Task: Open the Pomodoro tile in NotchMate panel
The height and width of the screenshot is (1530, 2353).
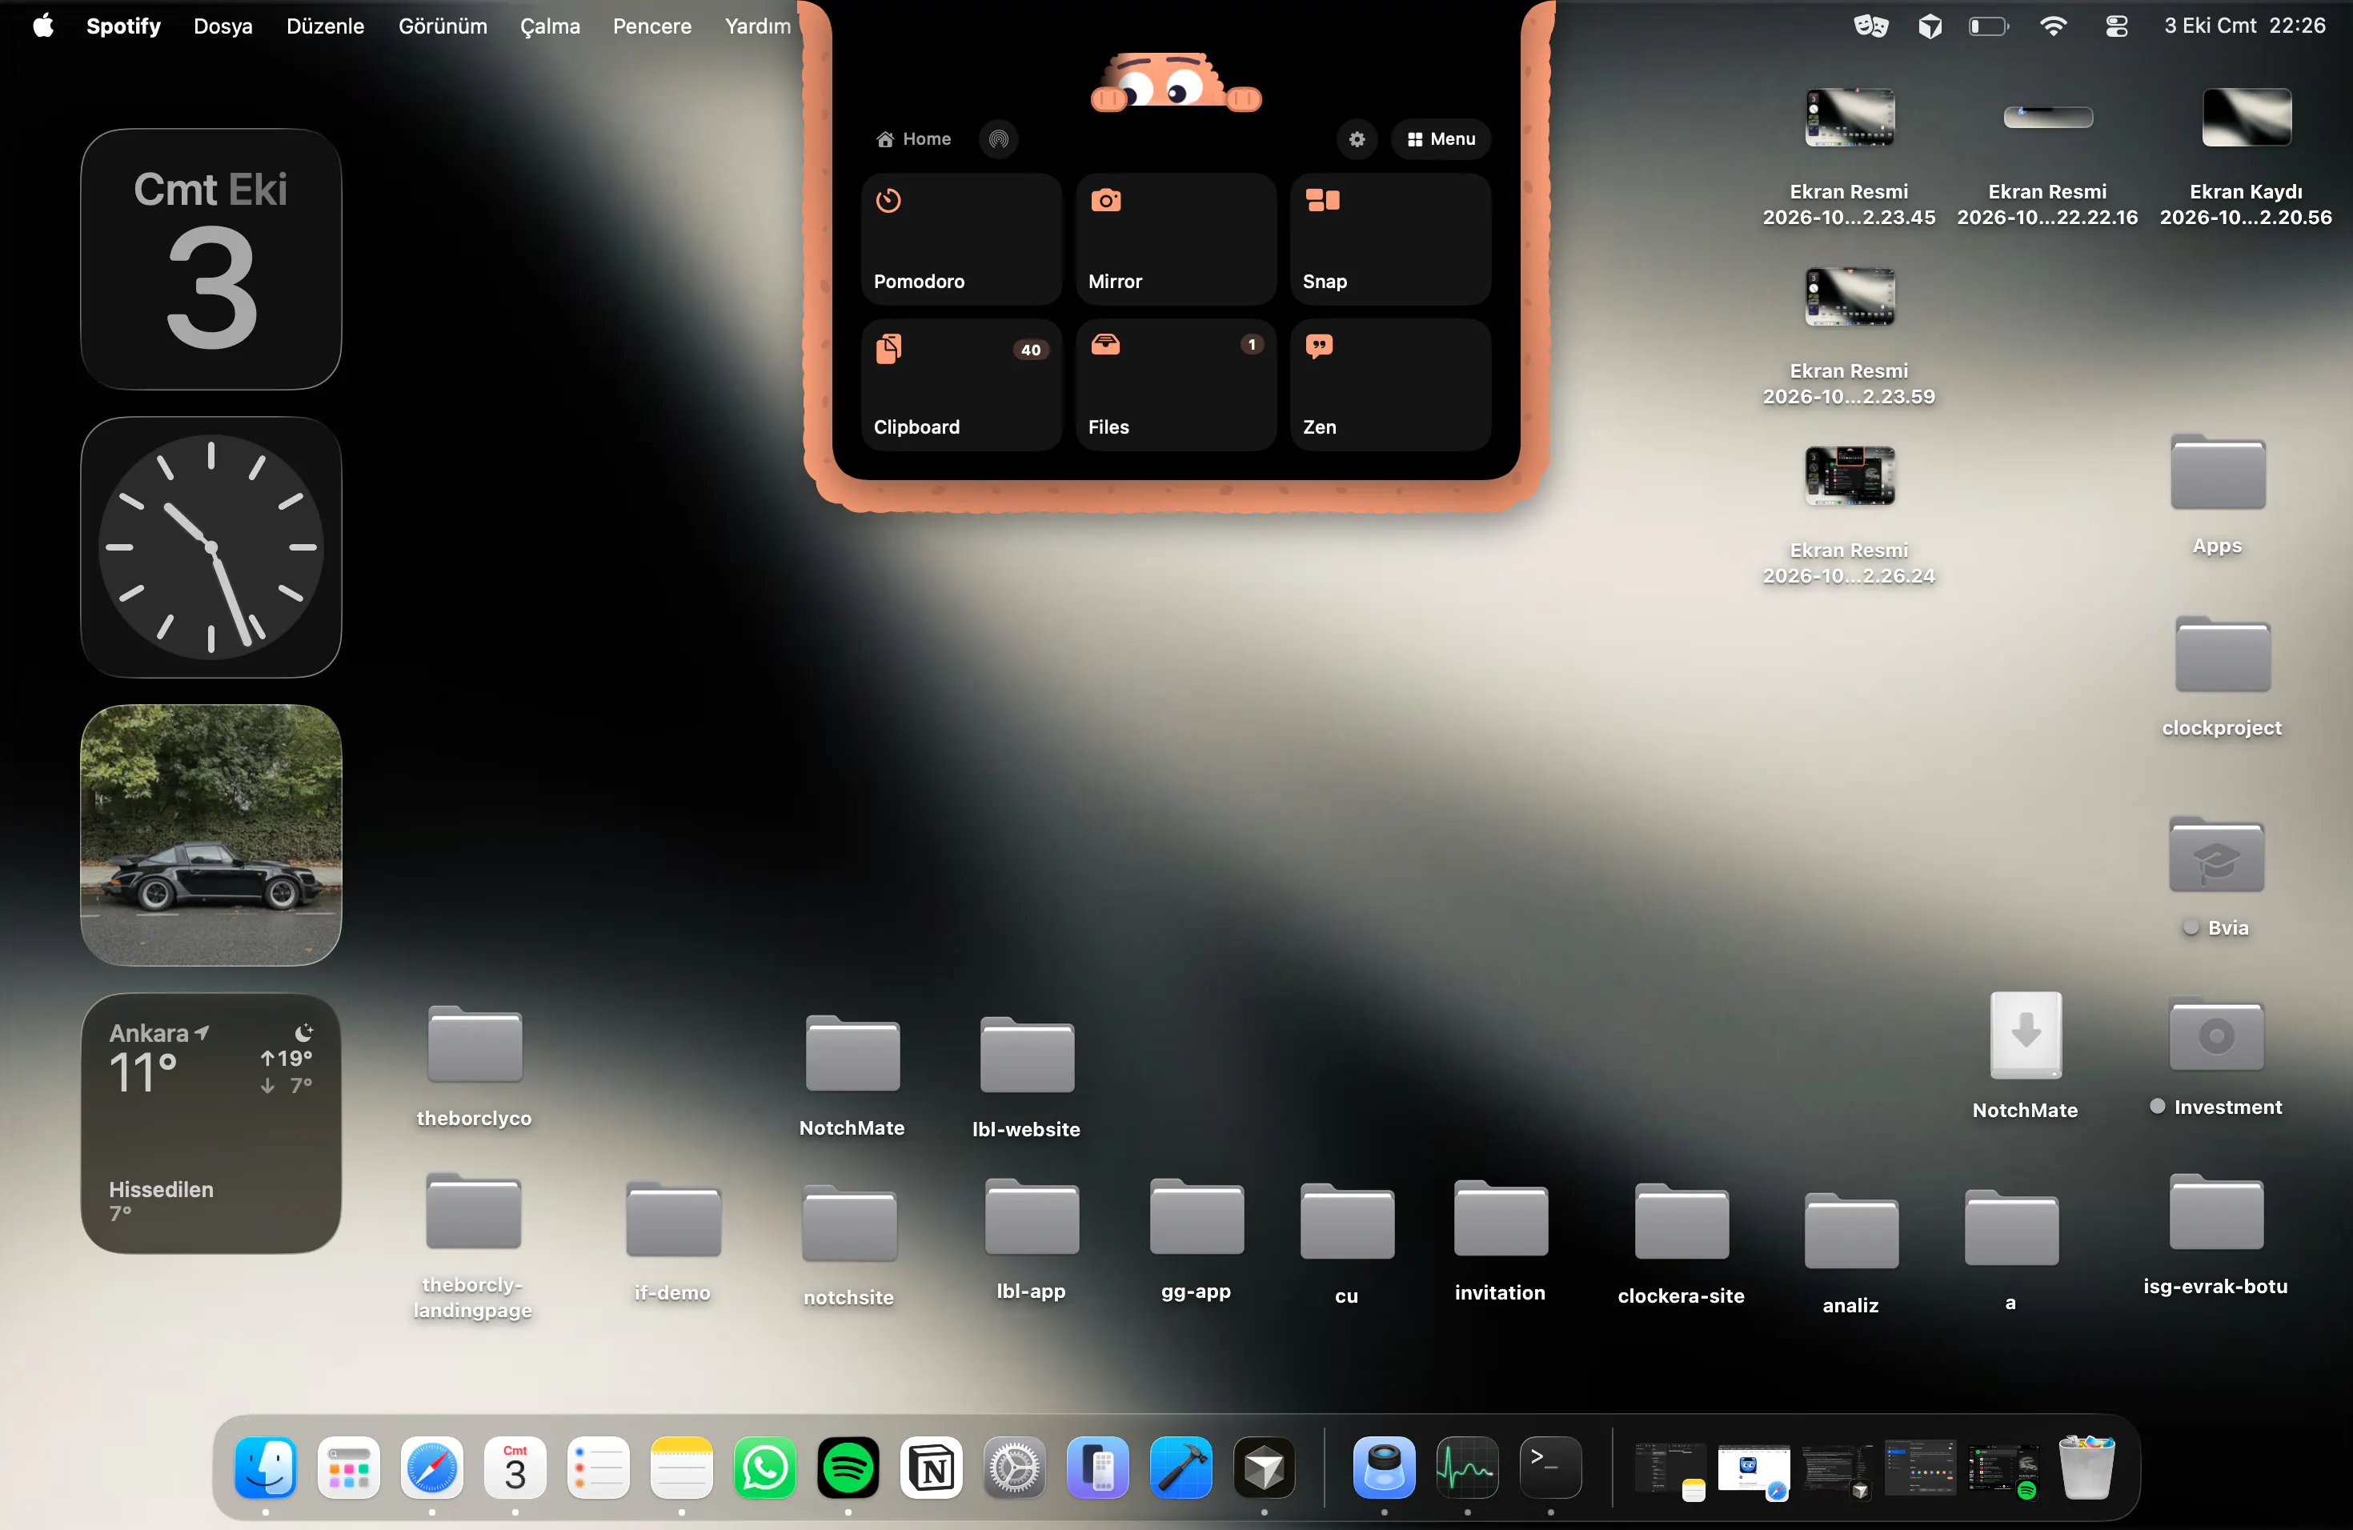Action: pos(961,239)
